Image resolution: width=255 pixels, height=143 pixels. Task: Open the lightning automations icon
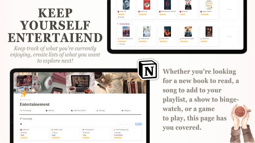click(x=124, y=124)
